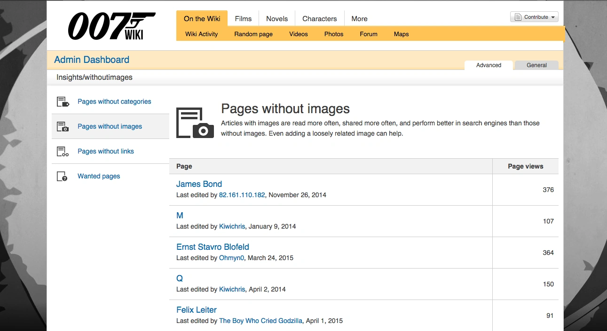Screen dimensions: 607x331
Task: Select the Advanced tab
Action: [x=489, y=65]
